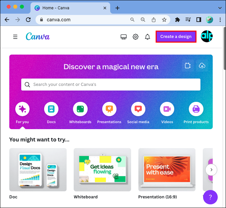Select the Social media category icon
Image resolution: width=226 pixels, height=208 pixels.
pos(138,109)
